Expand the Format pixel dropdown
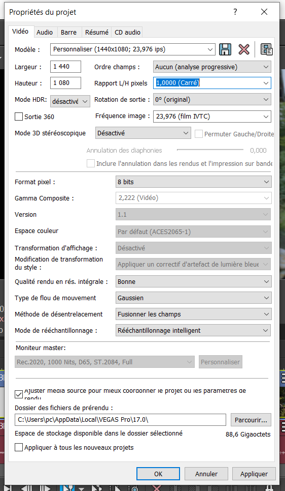The height and width of the screenshot is (491, 285). click(194, 182)
